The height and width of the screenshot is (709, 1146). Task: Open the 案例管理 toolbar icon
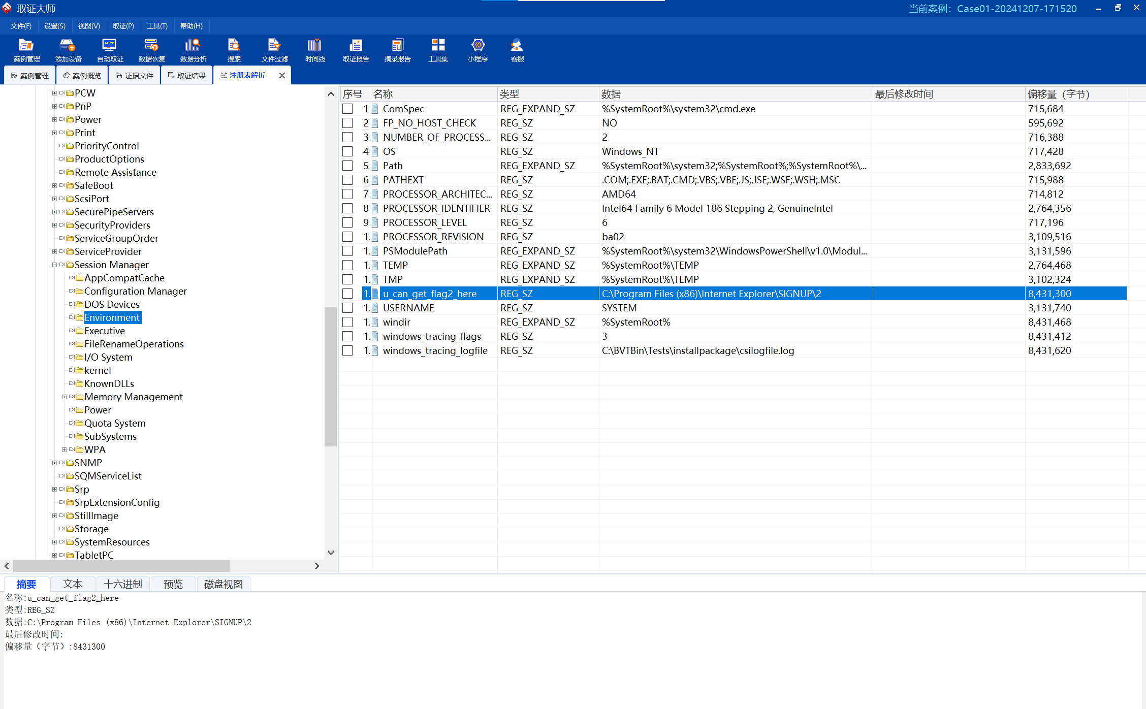coord(26,50)
